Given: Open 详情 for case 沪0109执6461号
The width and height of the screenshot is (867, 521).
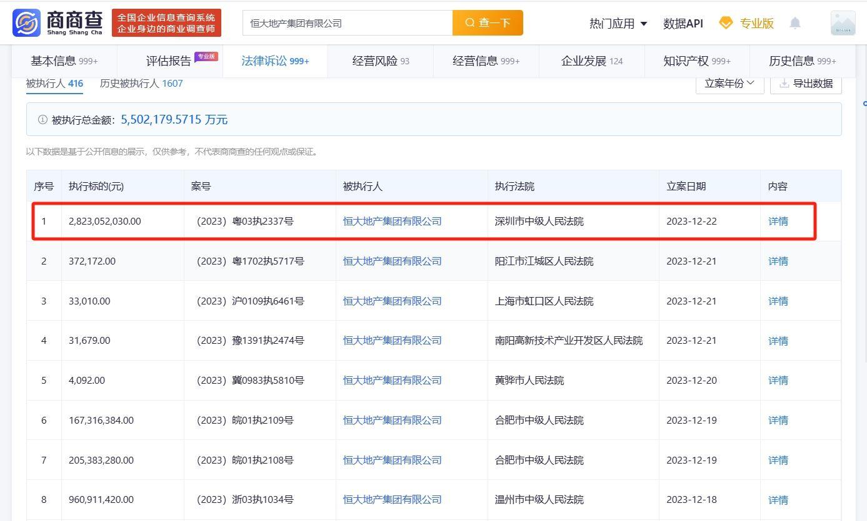Looking at the screenshot, I should click(778, 301).
